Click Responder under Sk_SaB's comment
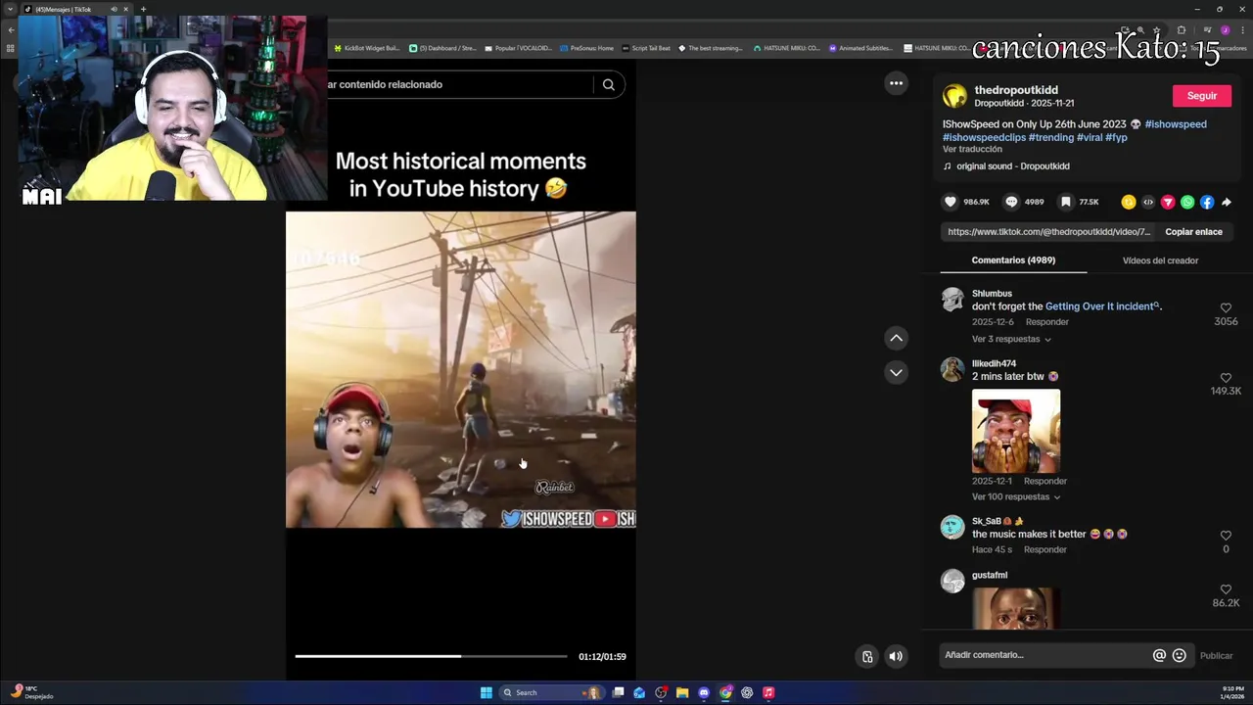Viewport: 1253px width, 705px height. coord(1044,549)
